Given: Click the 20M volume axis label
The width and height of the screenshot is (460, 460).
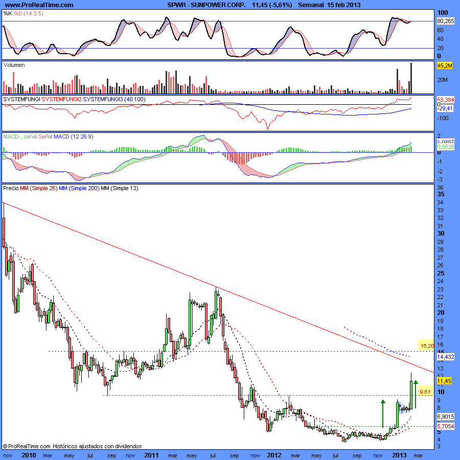Looking at the screenshot, I should (443, 80).
